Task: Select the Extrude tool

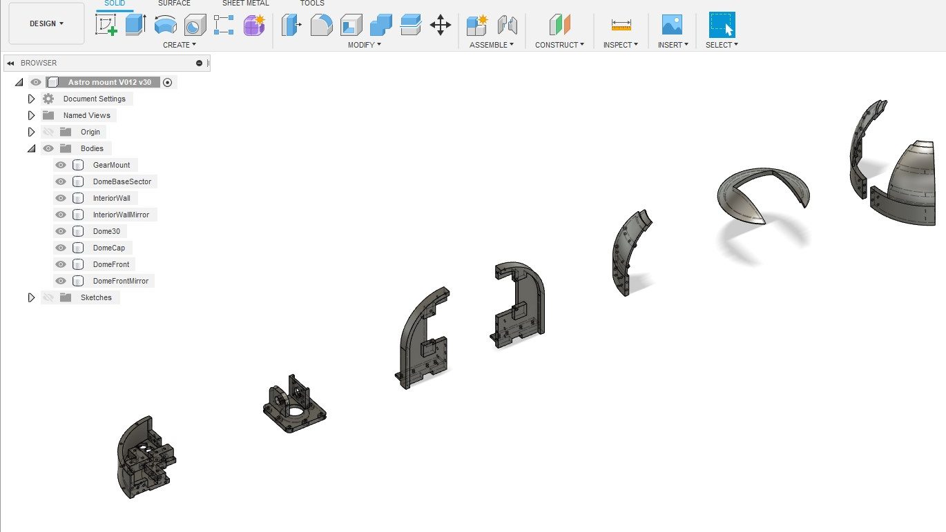Action: (x=135, y=26)
